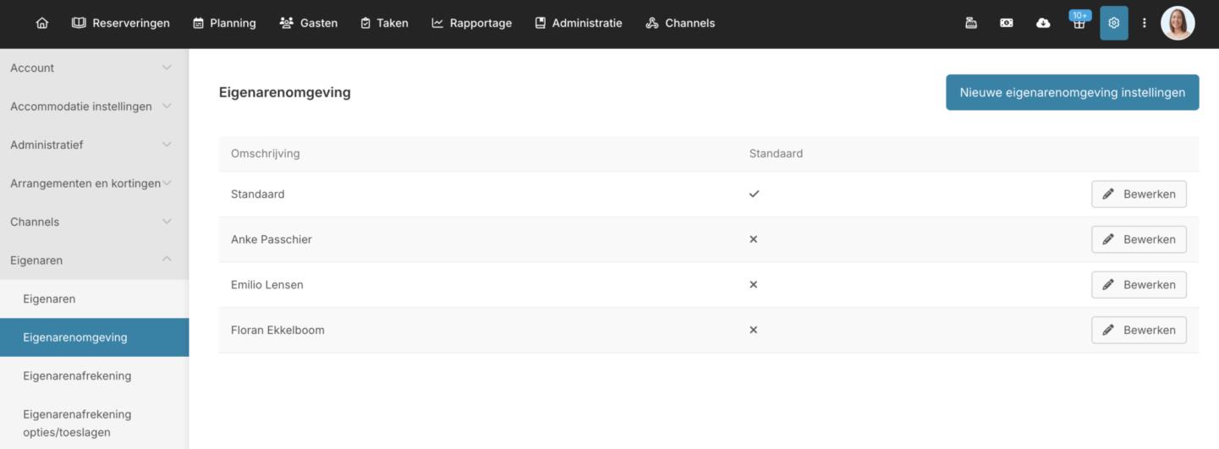The height and width of the screenshot is (449, 1219).
Task: Click the user profile avatar
Action: tap(1178, 23)
